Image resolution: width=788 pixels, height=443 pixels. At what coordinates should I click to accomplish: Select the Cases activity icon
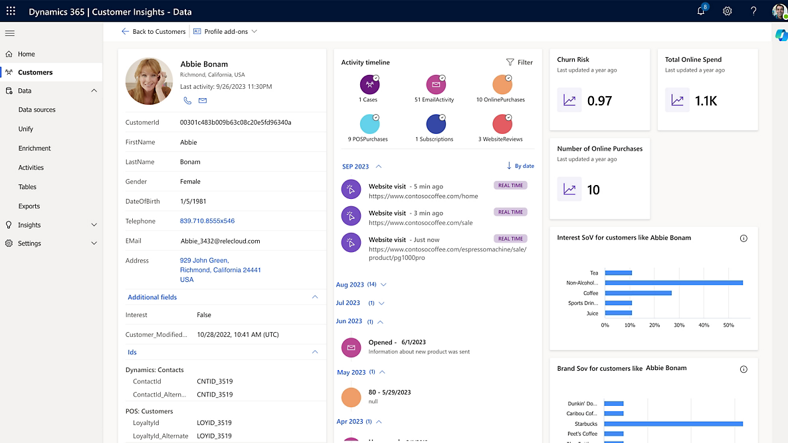coord(369,85)
